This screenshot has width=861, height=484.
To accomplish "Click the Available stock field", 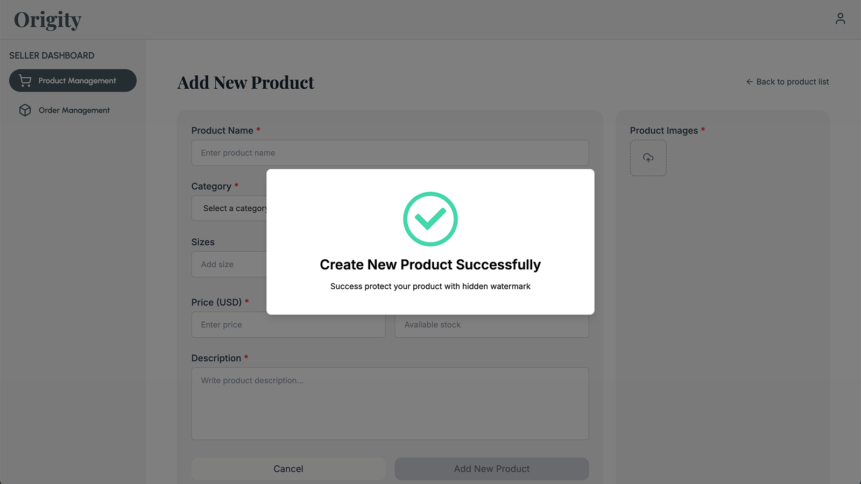I will coord(491,325).
